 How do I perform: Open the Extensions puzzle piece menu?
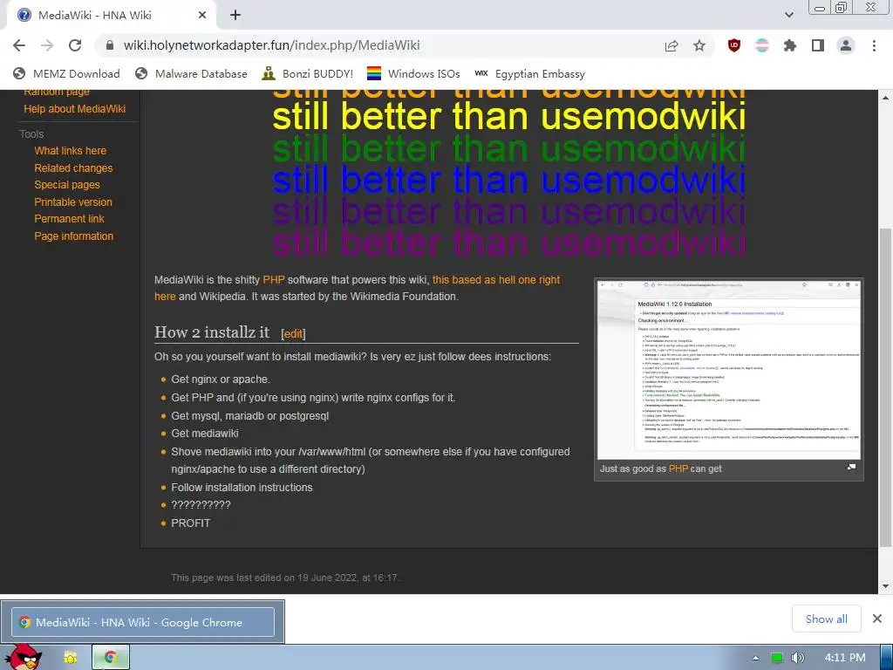click(x=790, y=45)
